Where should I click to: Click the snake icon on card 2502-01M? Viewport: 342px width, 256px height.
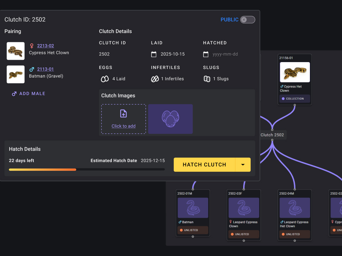tap(193, 208)
